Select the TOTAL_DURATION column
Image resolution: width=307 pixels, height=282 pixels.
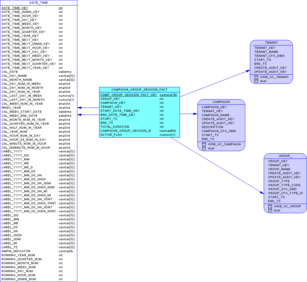[x=115, y=127]
